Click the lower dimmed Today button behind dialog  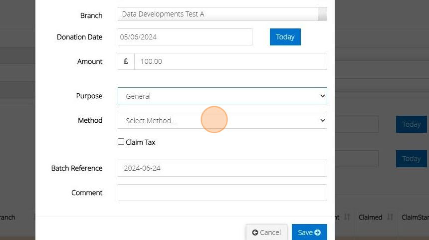click(411, 159)
